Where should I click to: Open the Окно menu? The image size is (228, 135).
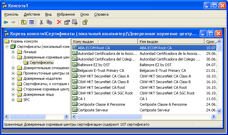(x=84, y=14)
